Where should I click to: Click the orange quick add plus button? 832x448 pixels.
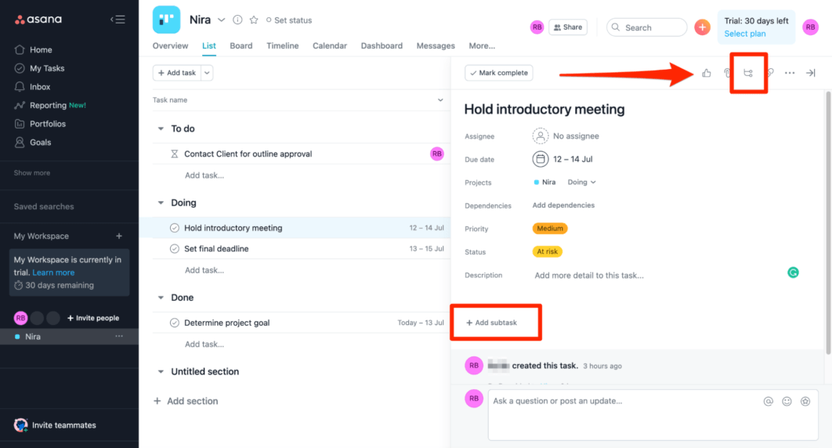[702, 27]
